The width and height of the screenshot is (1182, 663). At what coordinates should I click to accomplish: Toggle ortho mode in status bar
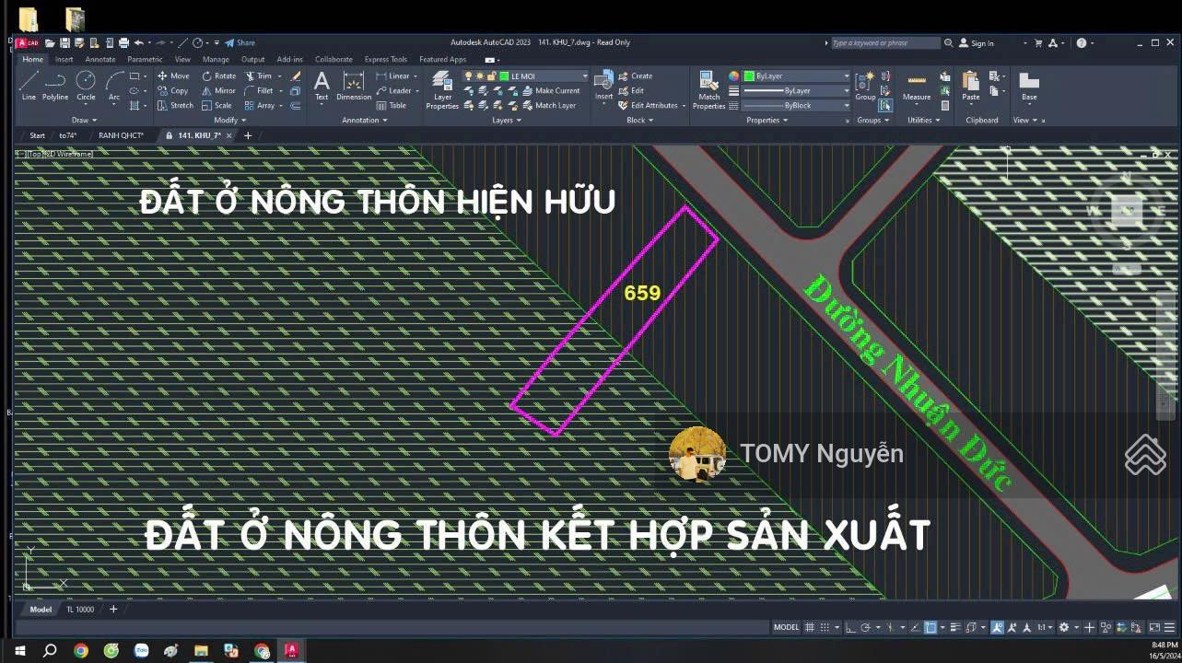pyautogui.click(x=850, y=627)
